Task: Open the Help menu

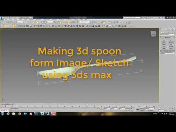Action: click(x=86, y=20)
